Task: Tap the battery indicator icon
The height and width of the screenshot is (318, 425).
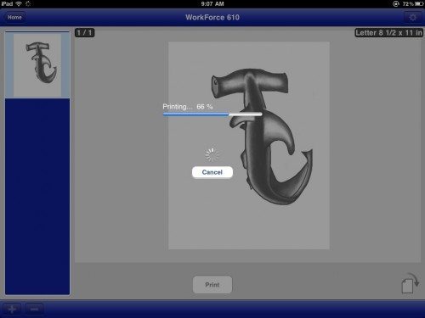Action: coord(419,4)
